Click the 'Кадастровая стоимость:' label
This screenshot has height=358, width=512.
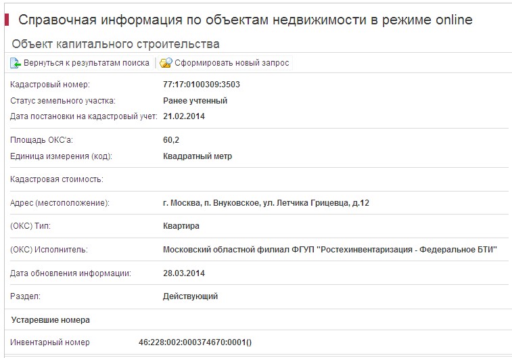(x=57, y=179)
